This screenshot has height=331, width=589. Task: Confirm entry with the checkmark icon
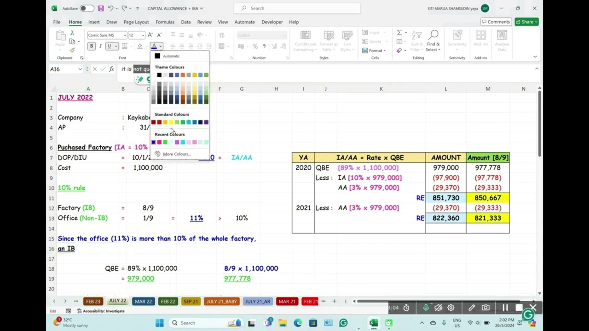tap(103, 69)
